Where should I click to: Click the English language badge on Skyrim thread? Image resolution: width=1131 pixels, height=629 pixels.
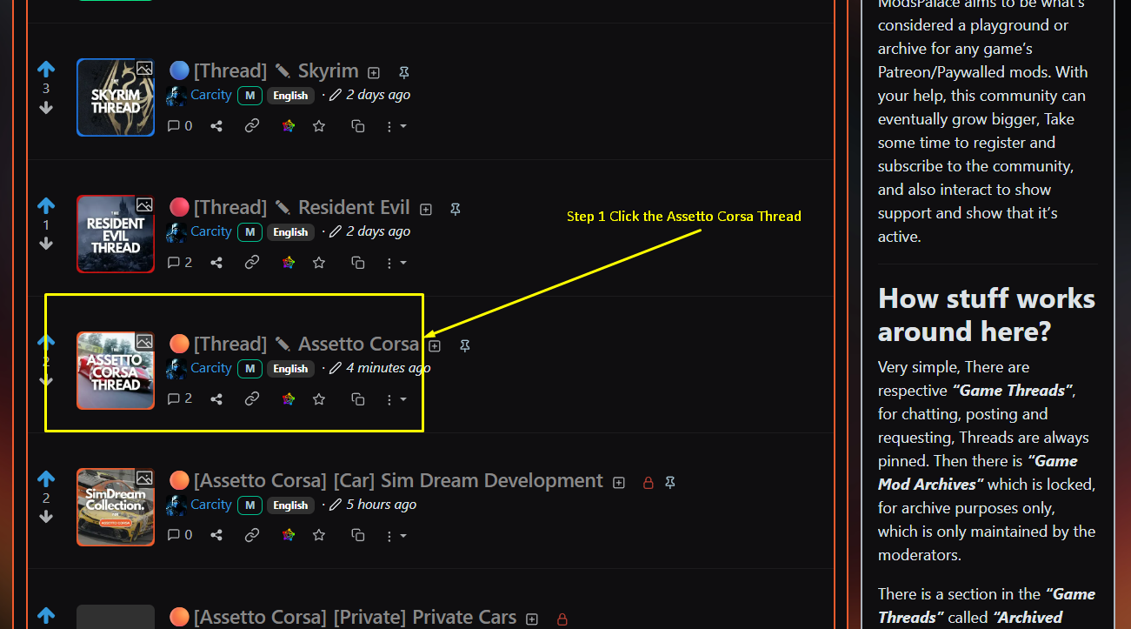click(x=290, y=96)
